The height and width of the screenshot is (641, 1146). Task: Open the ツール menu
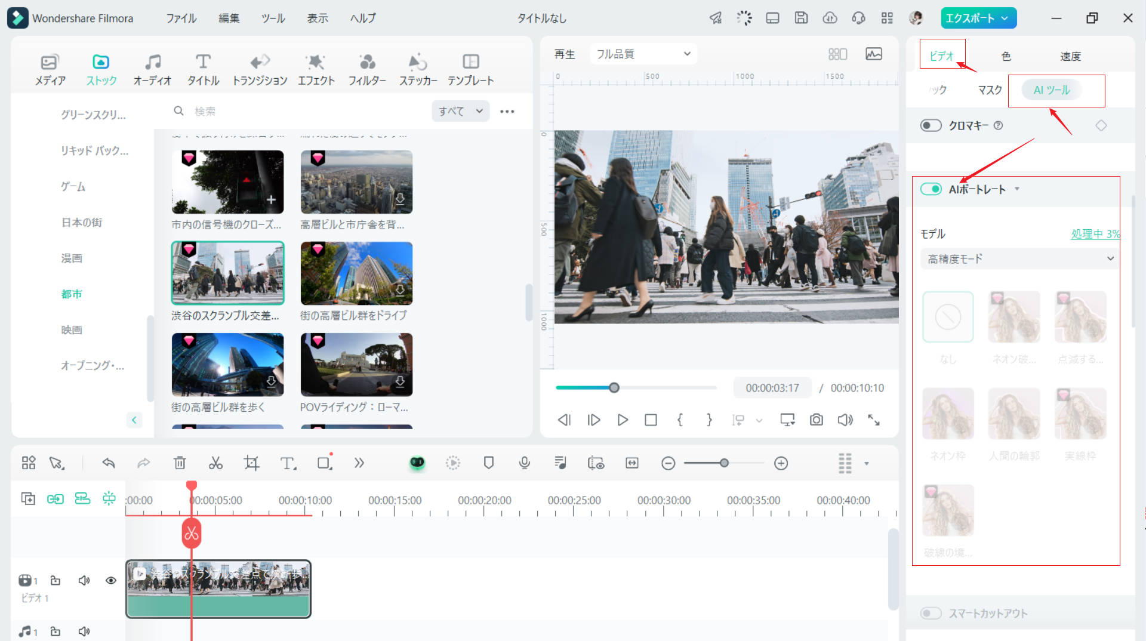click(x=273, y=18)
